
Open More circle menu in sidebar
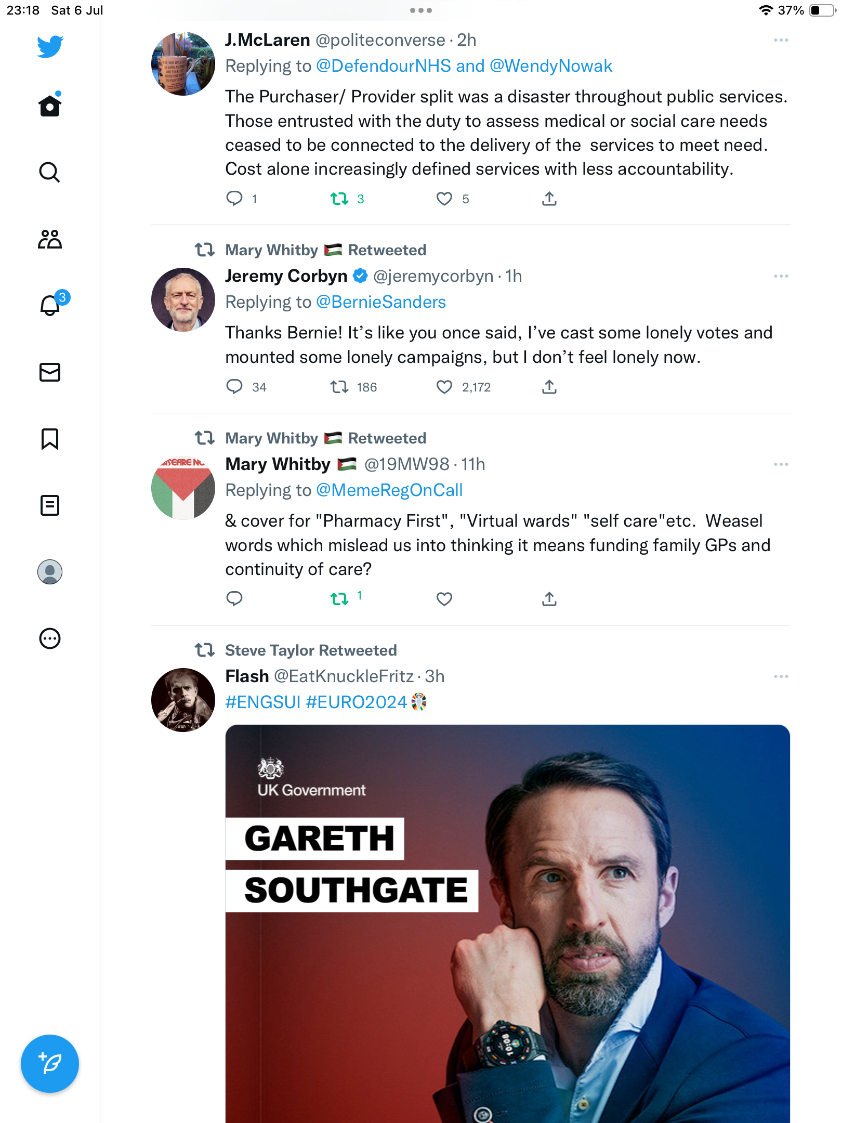point(50,638)
